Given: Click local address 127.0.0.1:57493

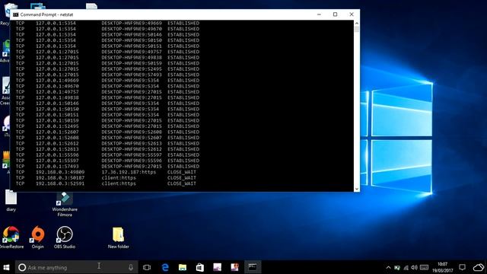Looking at the screenshot, I should point(57,167).
